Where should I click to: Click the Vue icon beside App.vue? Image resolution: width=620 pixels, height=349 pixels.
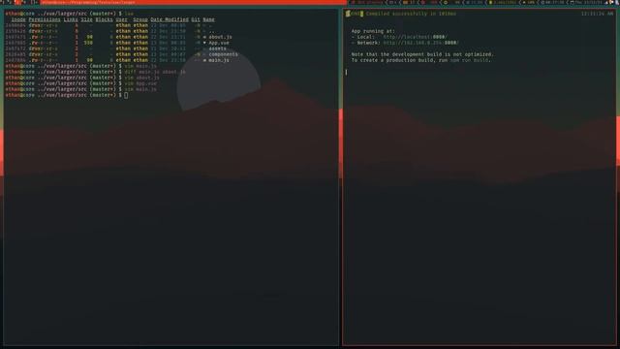point(204,43)
